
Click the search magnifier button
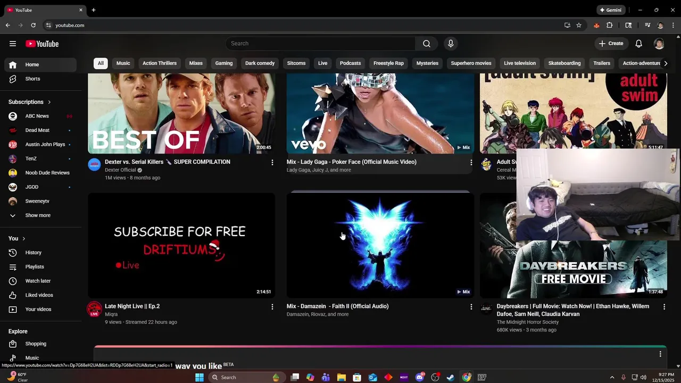click(x=427, y=44)
